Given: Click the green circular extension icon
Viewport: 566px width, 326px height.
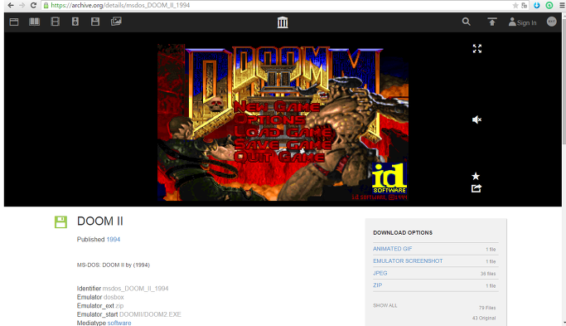Looking at the screenshot, I should 549,5.
